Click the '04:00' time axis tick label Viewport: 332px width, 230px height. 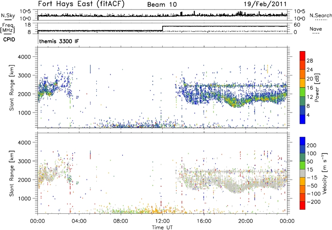(x=79, y=221)
